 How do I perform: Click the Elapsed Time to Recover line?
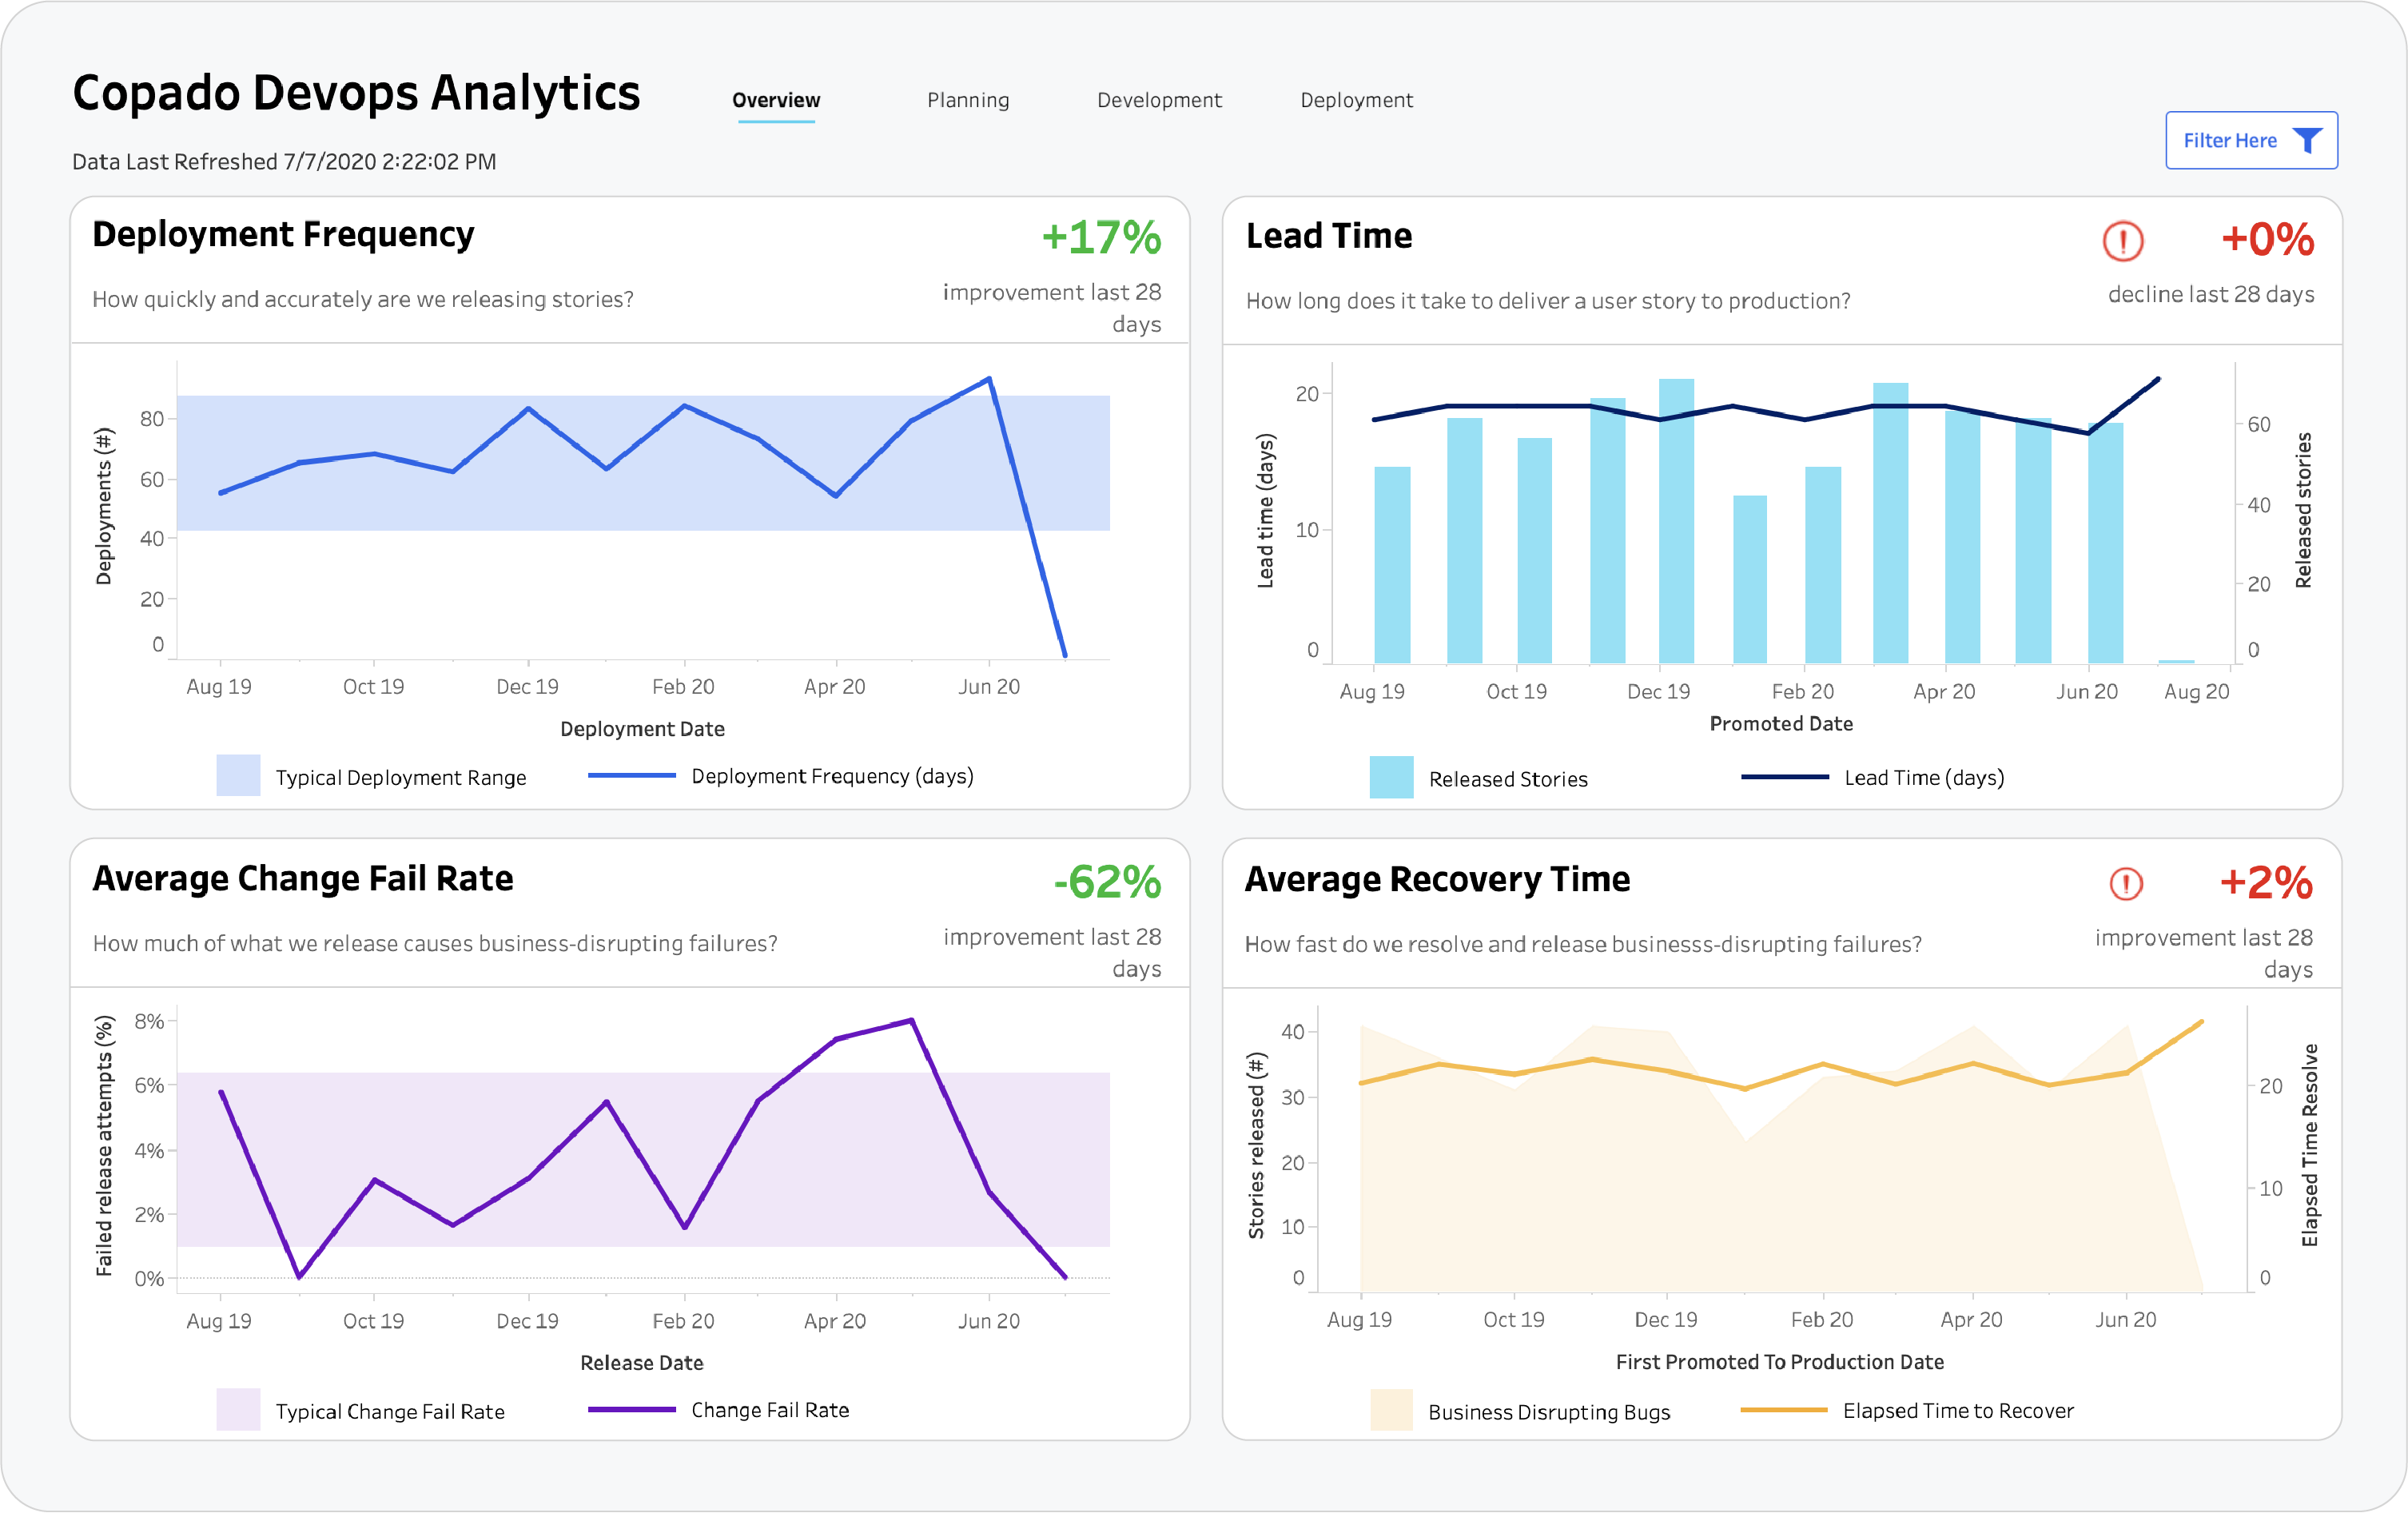tap(1784, 1410)
